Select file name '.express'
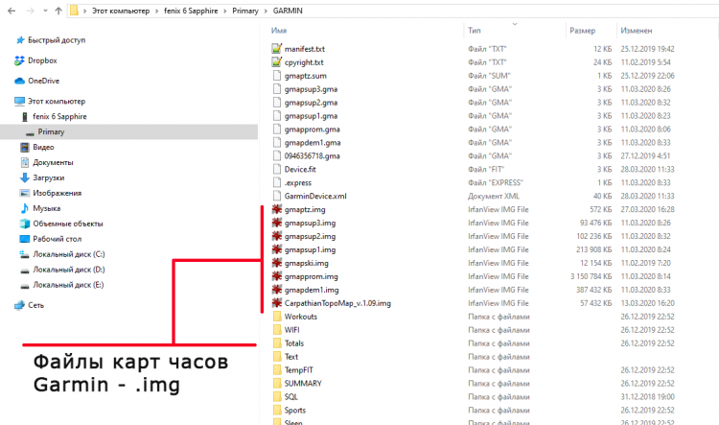The height and width of the screenshot is (425, 719). (297, 182)
